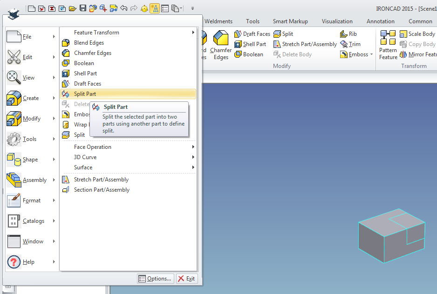437x294 pixels.
Task: Click the Rib tool in the ribbon
Action: pos(348,34)
